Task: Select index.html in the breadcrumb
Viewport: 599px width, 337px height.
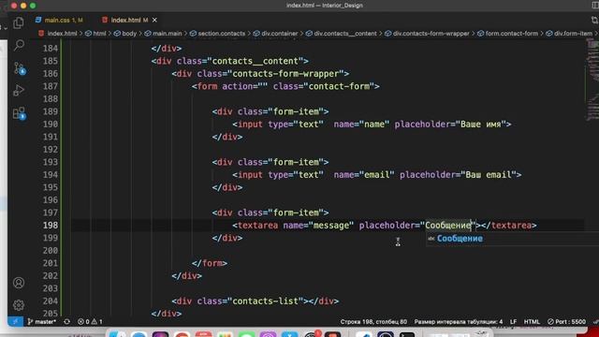Action: click(58, 34)
